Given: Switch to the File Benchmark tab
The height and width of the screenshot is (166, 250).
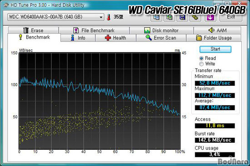Looking at the screenshot, I should tap(94, 30).
